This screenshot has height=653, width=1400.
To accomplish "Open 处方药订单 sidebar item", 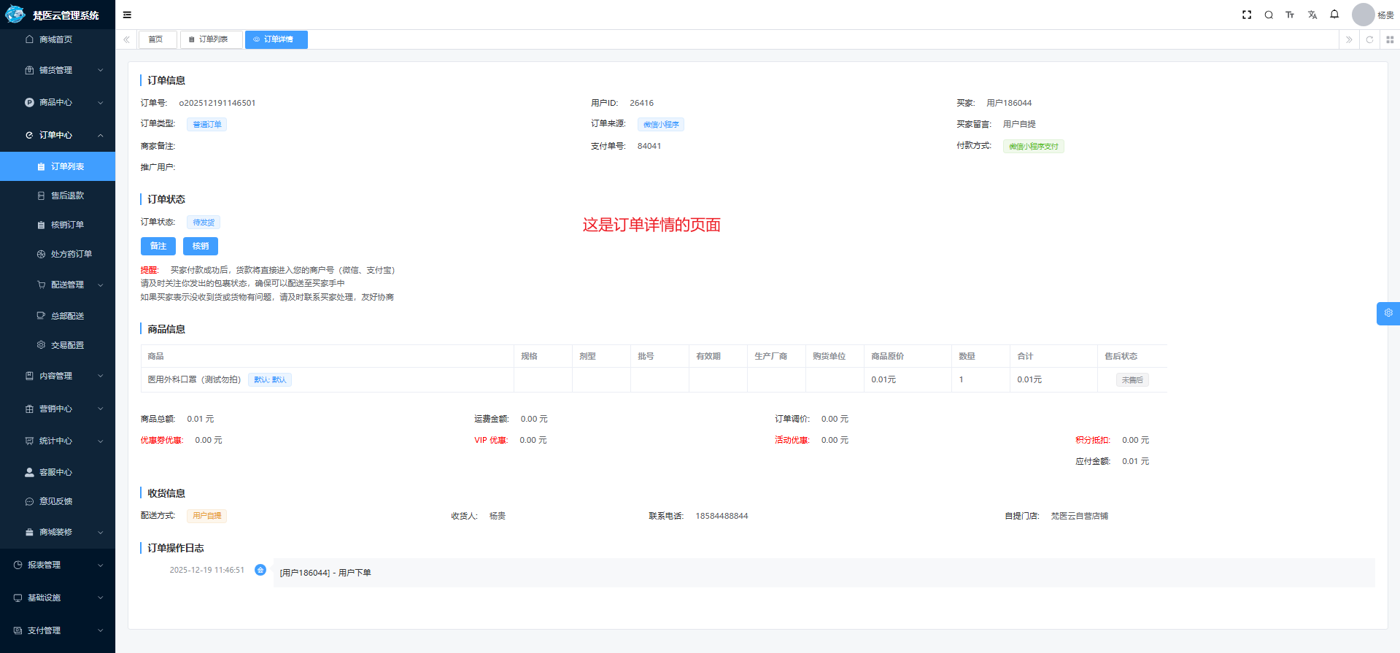I will click(58, 254).
